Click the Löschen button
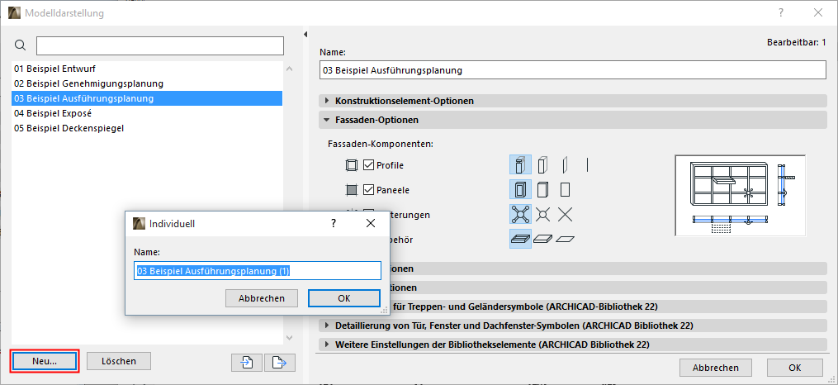Image resolution: width=838 pixels, height=385 pixels. click(x=119, y=361)
